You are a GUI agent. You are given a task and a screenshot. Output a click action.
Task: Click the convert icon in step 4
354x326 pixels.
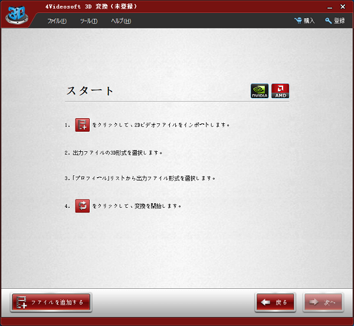[83, 206]
